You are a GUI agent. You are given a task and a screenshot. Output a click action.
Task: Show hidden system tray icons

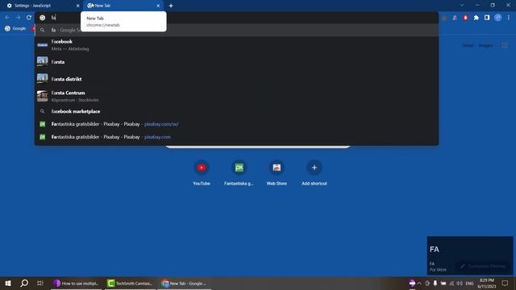pos(419,283)
